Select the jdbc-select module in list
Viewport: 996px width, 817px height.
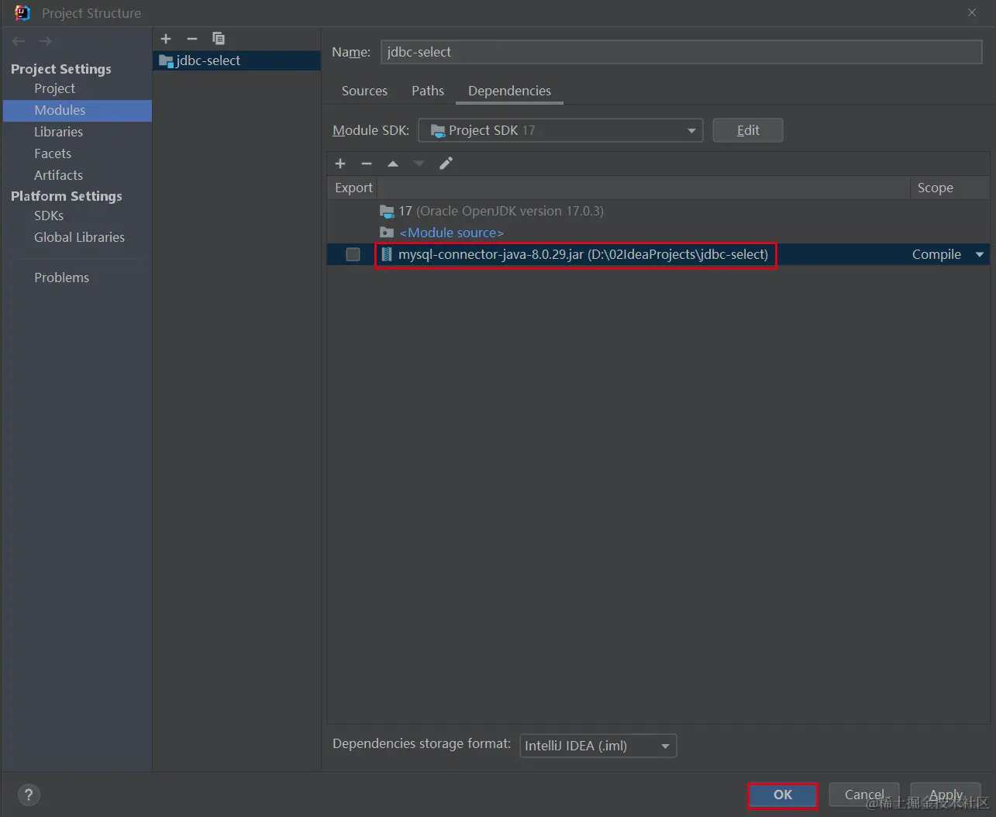pyautogui.click(x=237, y=60)
